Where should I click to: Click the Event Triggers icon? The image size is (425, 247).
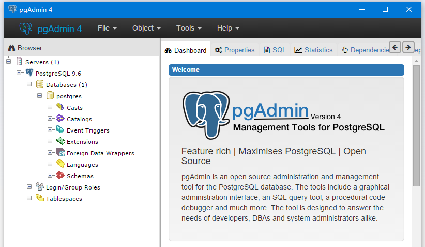[60, 130]
